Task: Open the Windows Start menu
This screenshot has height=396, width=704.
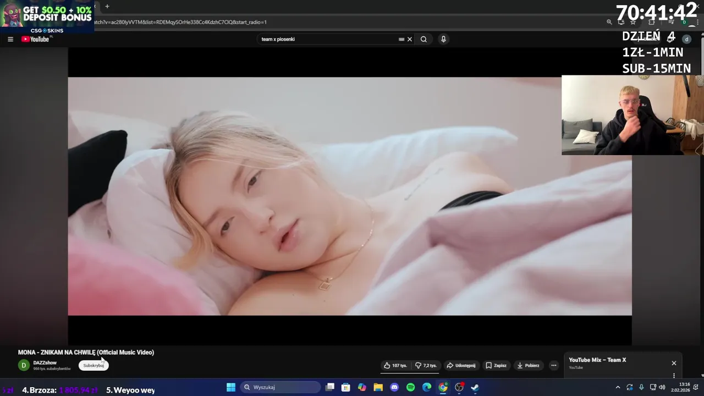Action: pos(231,387)
